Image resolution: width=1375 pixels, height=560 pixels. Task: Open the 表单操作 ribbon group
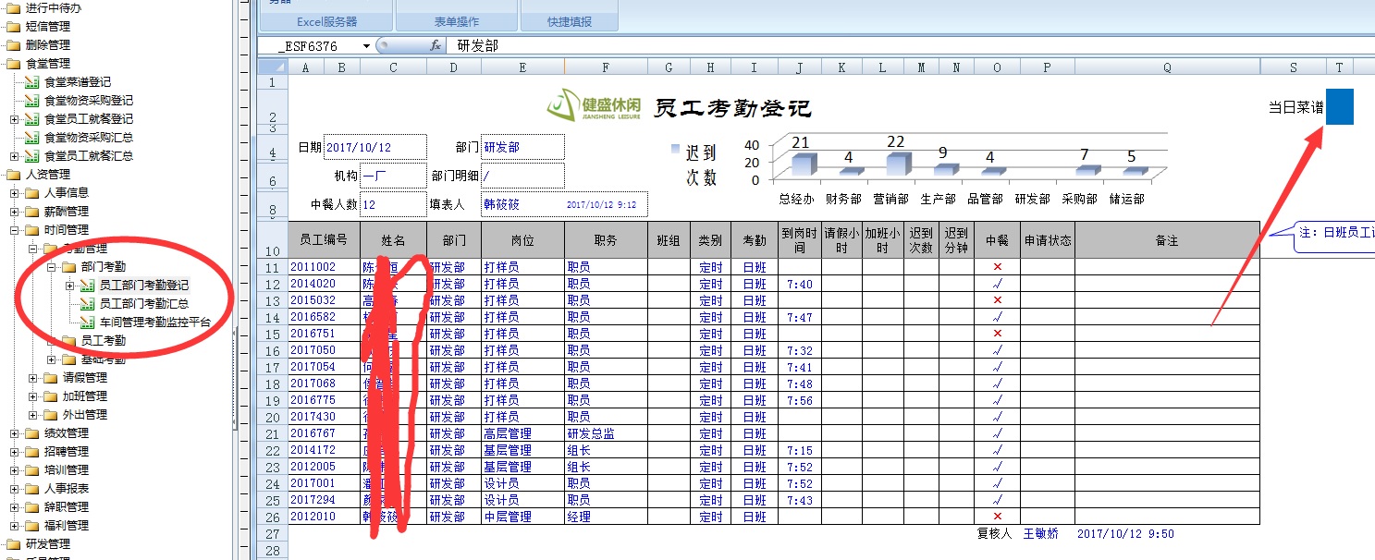458,21
